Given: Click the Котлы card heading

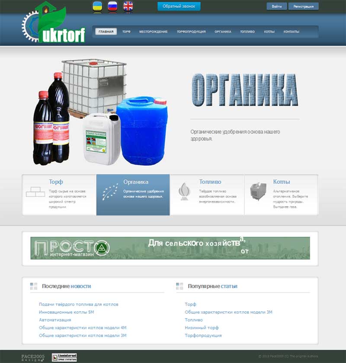Looking at the screenshot, I should 282,182.
